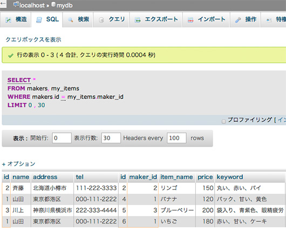This screenshot has width=286, height=230.
Task: Click the price cell 180
Action: (205, 221)
